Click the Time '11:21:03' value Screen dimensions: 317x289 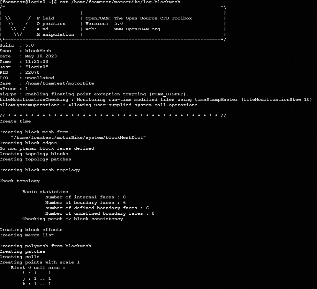[36, 62]
